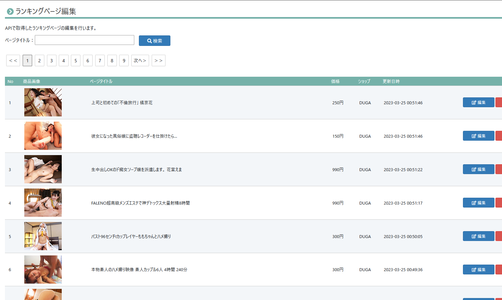Click the red delete button in row 3
502x300 pixels.
coord(499,169)
